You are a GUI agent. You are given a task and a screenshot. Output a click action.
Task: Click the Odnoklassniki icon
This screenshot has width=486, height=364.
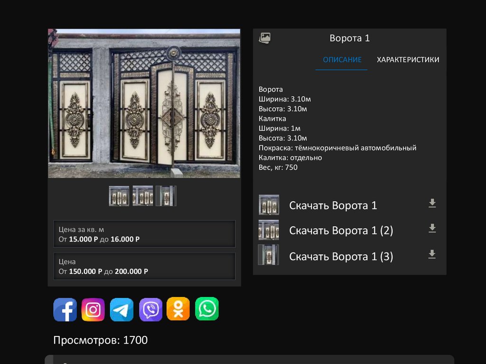178,309
